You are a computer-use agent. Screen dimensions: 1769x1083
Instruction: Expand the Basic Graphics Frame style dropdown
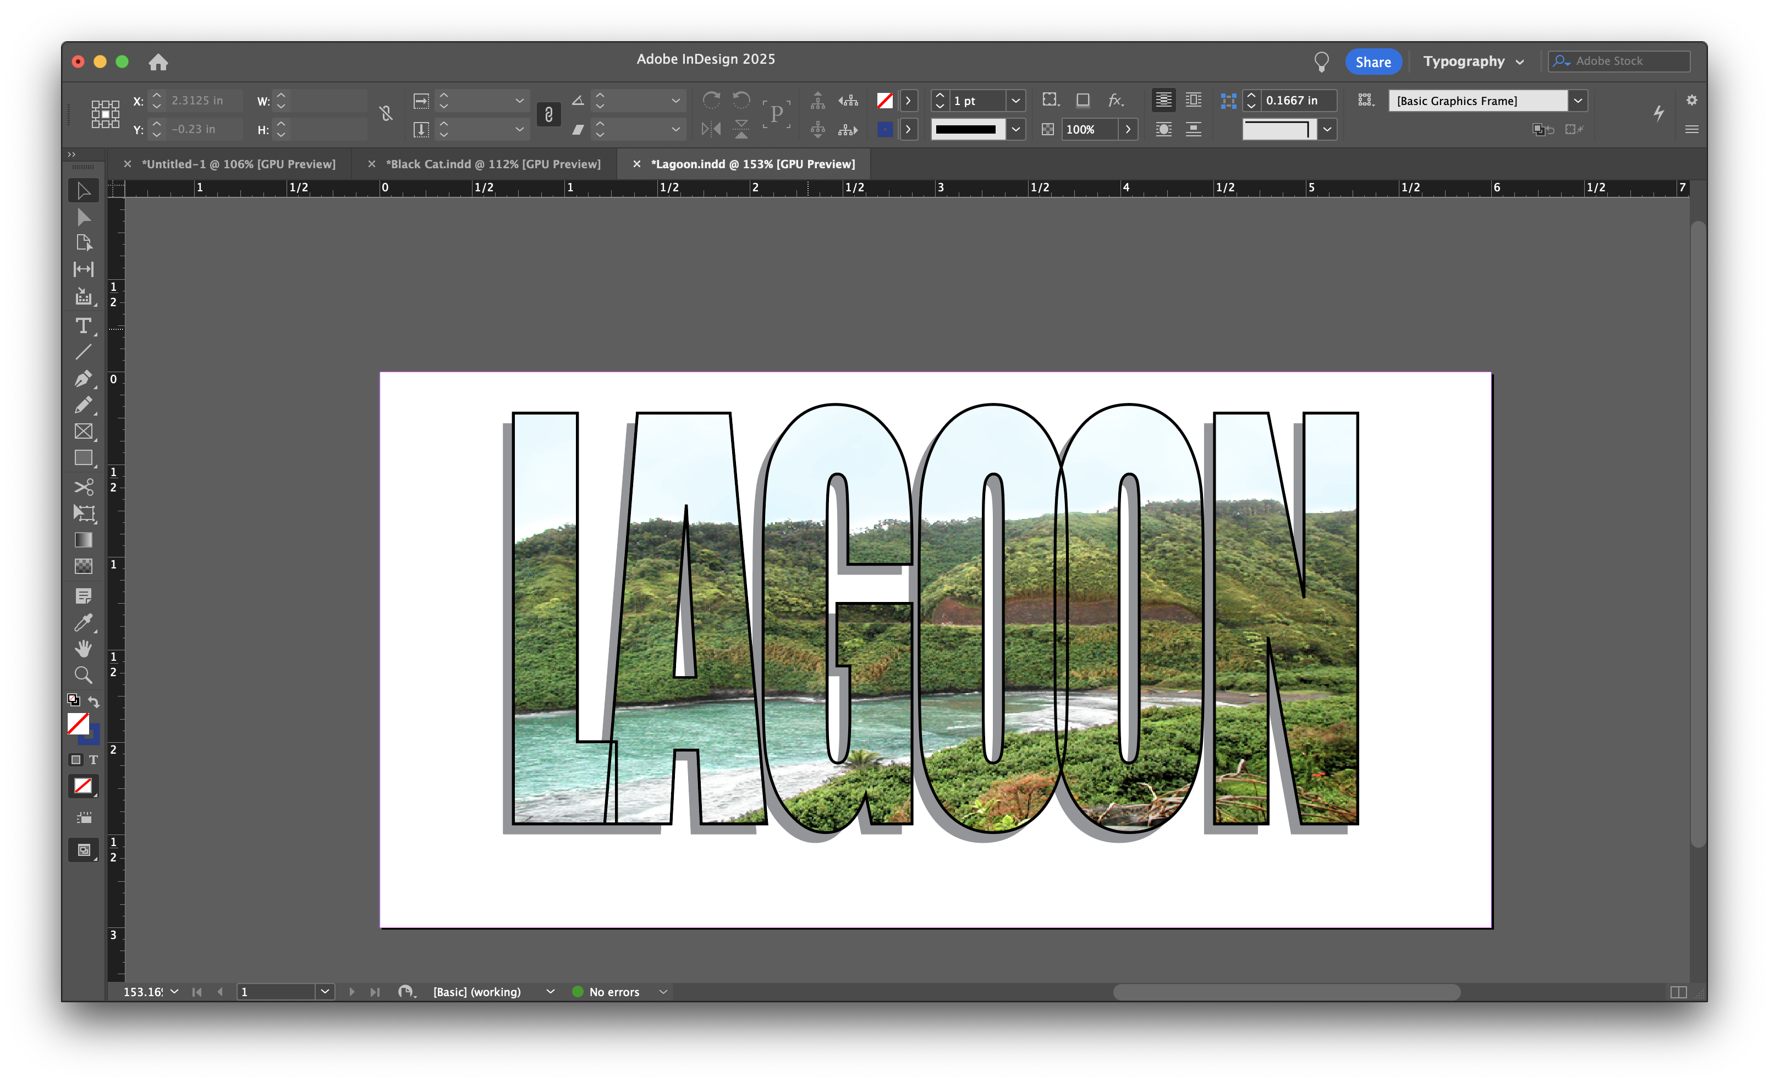point(1578,101)
